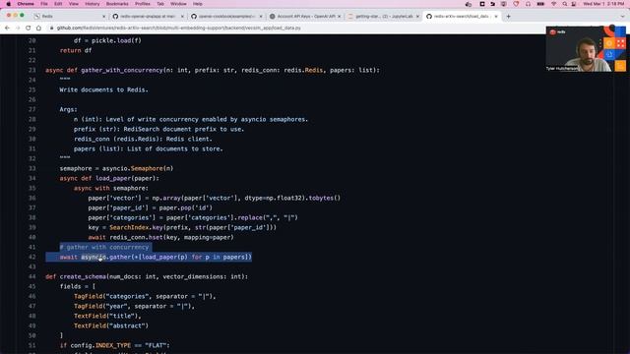The image size is (630, 354).
Task: Click the load_paper function definition
Action: click(x=109, y=179)
